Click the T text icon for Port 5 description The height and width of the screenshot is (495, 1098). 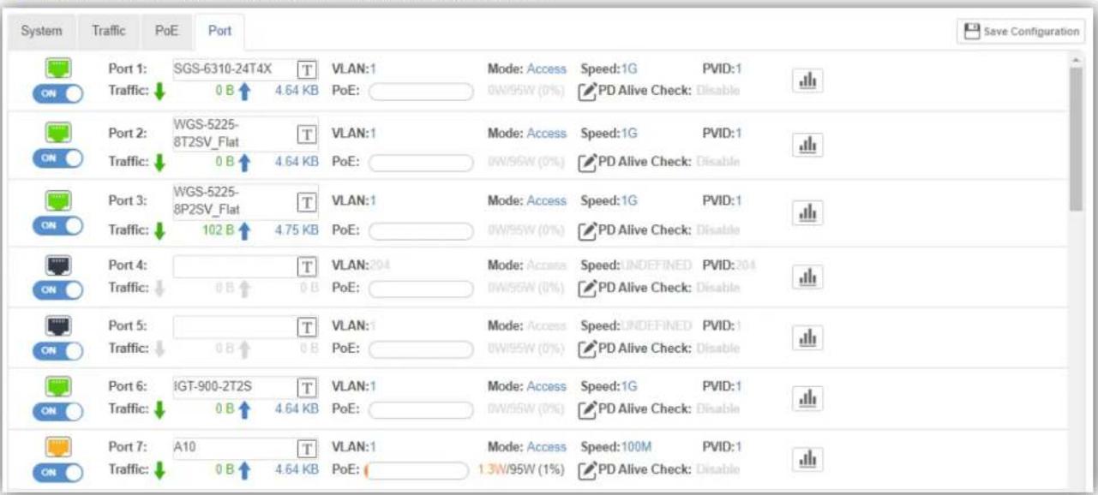(x=306, y=326)
